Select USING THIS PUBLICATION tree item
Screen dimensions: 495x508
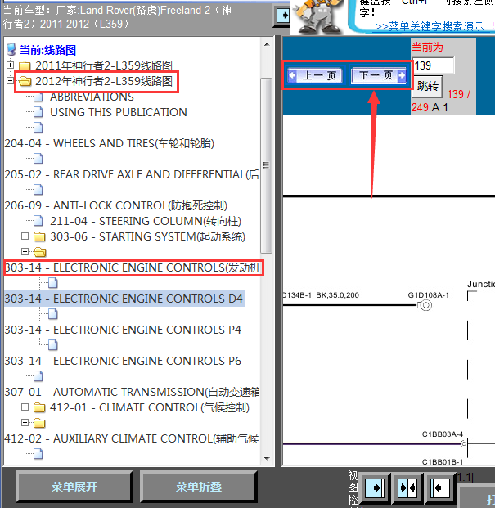[x=119, y=112]
